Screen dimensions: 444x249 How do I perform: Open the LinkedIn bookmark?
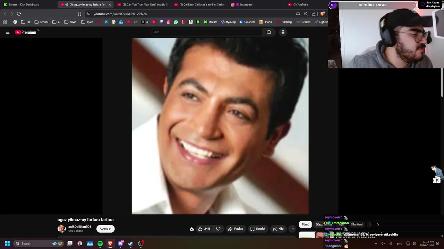[x=106, y=22]
